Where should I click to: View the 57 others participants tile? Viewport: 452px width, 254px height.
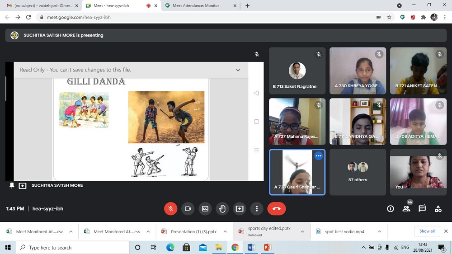click(358, 172)
